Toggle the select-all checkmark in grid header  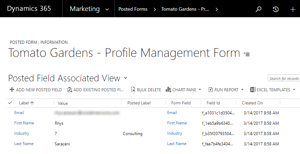pos(10,103)
